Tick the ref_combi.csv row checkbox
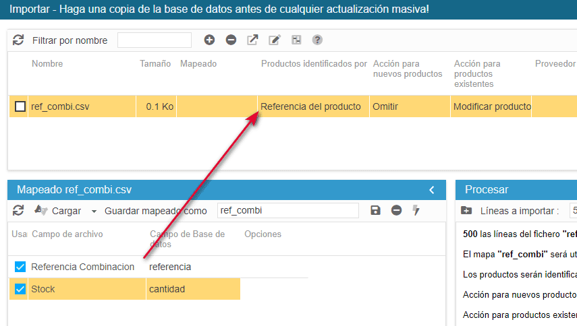The width and height of the screenshot is (577, 326). click(20, 106)
